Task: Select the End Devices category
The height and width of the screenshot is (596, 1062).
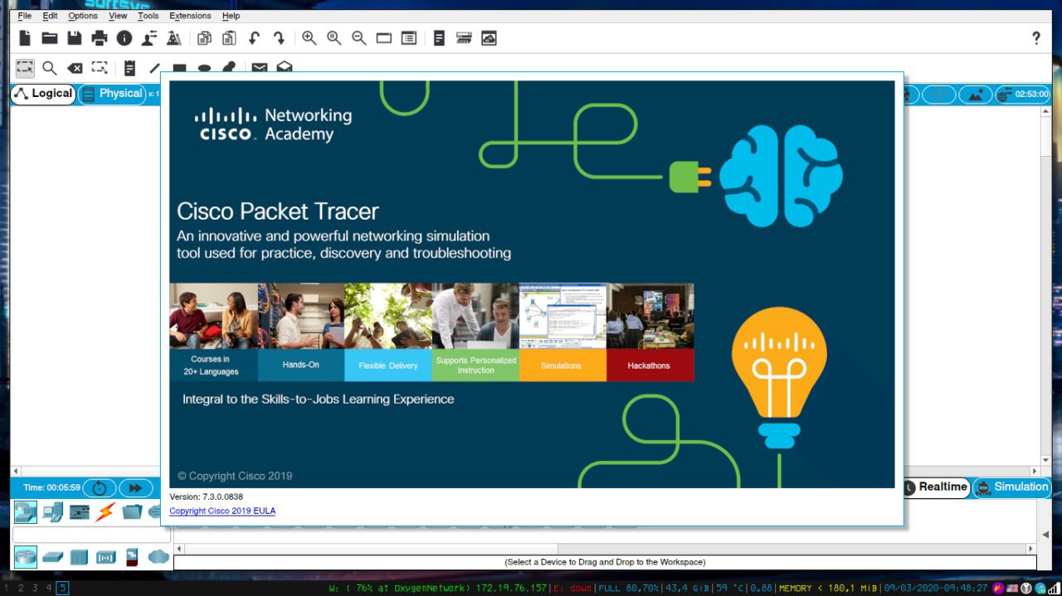Action: [52, 512]
